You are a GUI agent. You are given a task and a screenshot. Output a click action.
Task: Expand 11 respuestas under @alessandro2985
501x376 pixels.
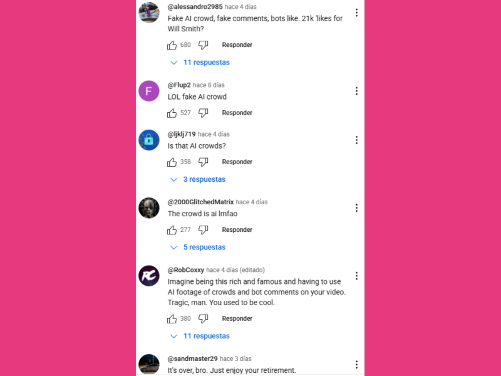point(200,62)
